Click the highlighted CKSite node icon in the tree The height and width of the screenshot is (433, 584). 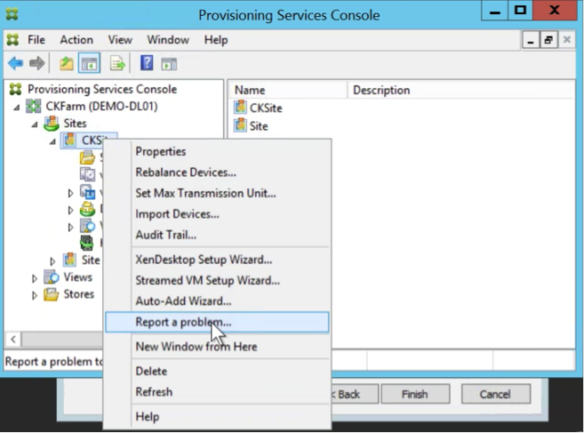[69, 140]
